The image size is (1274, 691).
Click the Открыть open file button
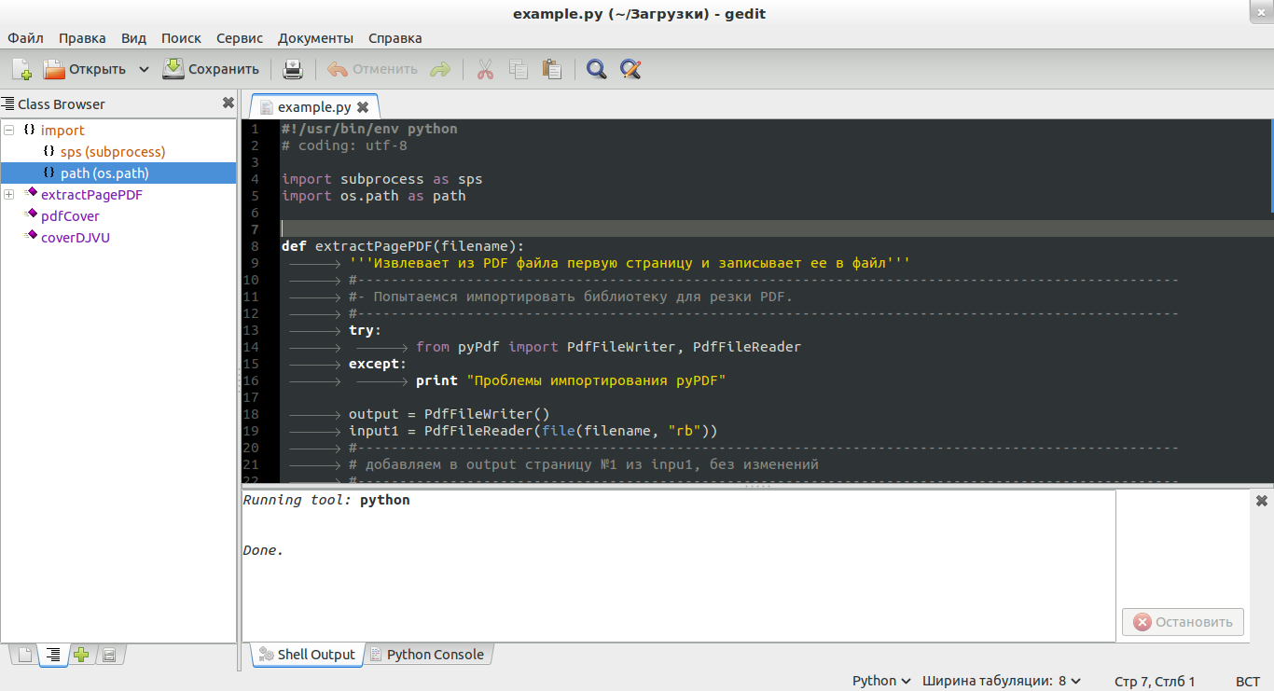[x=86, y=69]
